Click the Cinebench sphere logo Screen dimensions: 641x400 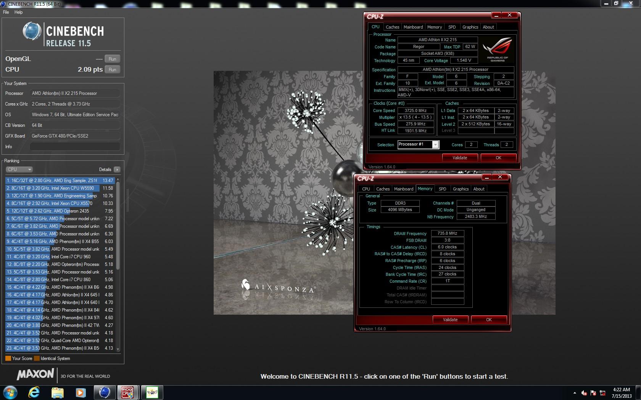click(32, 31)
